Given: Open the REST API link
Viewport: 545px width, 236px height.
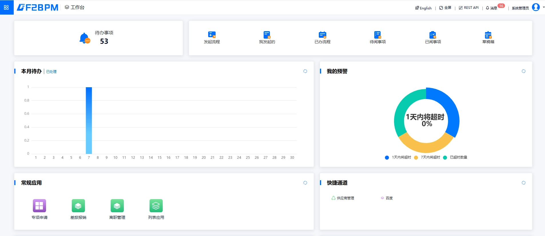Looking at the screenshot, I should click(469, 8).
